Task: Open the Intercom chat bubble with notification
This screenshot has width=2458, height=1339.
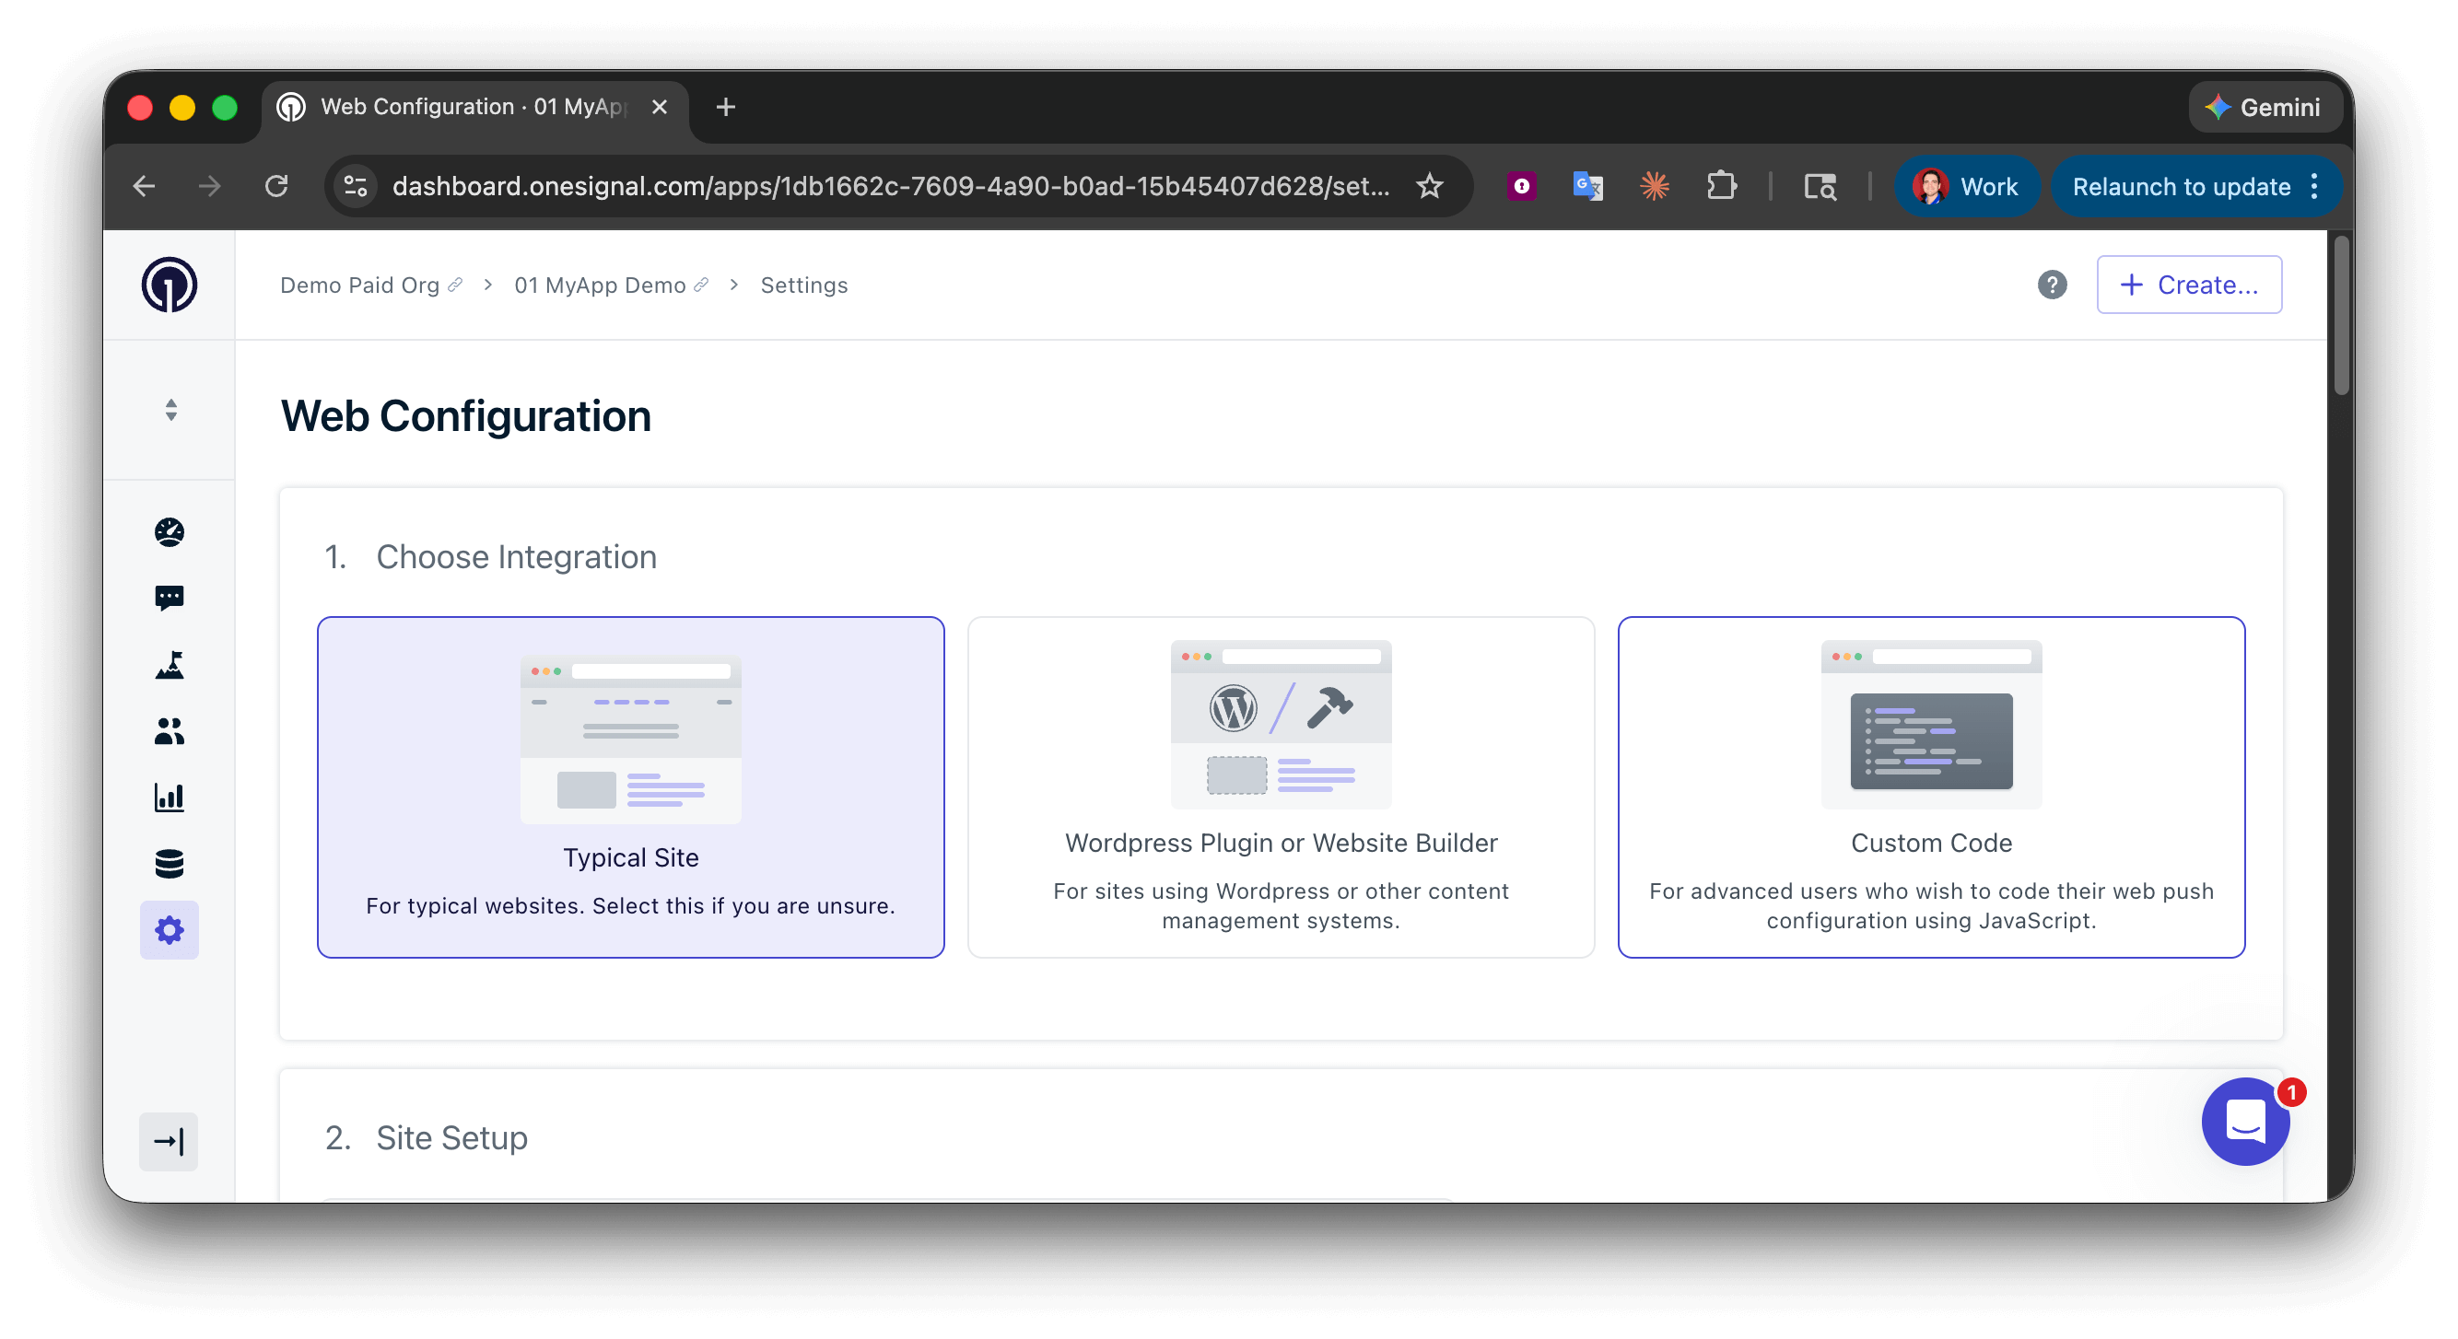Action: coord(2244,1123)
